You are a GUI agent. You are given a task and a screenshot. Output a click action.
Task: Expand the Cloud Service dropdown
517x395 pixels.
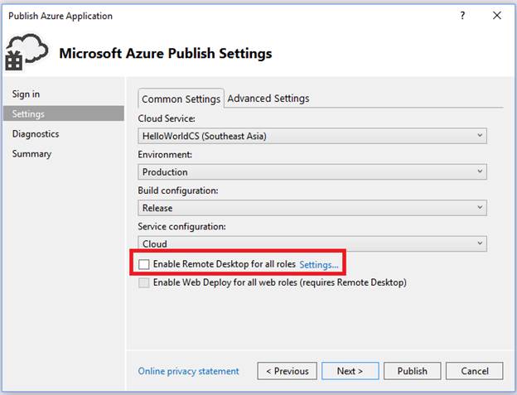pyautogui.click(x=312, y=136)
